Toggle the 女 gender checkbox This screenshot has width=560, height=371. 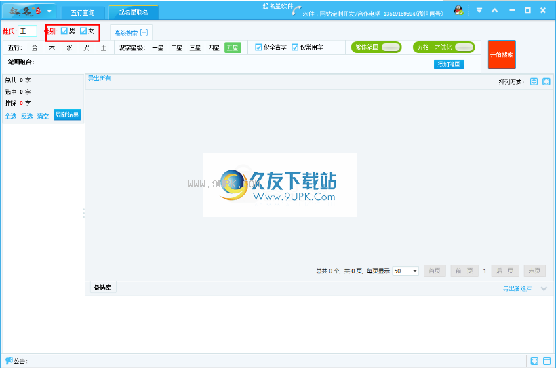[x=83, y=31]
